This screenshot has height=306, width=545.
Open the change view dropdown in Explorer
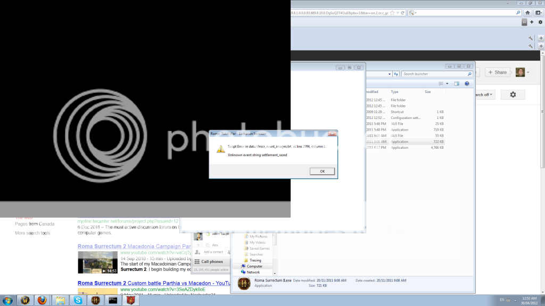tap(448, 83)
